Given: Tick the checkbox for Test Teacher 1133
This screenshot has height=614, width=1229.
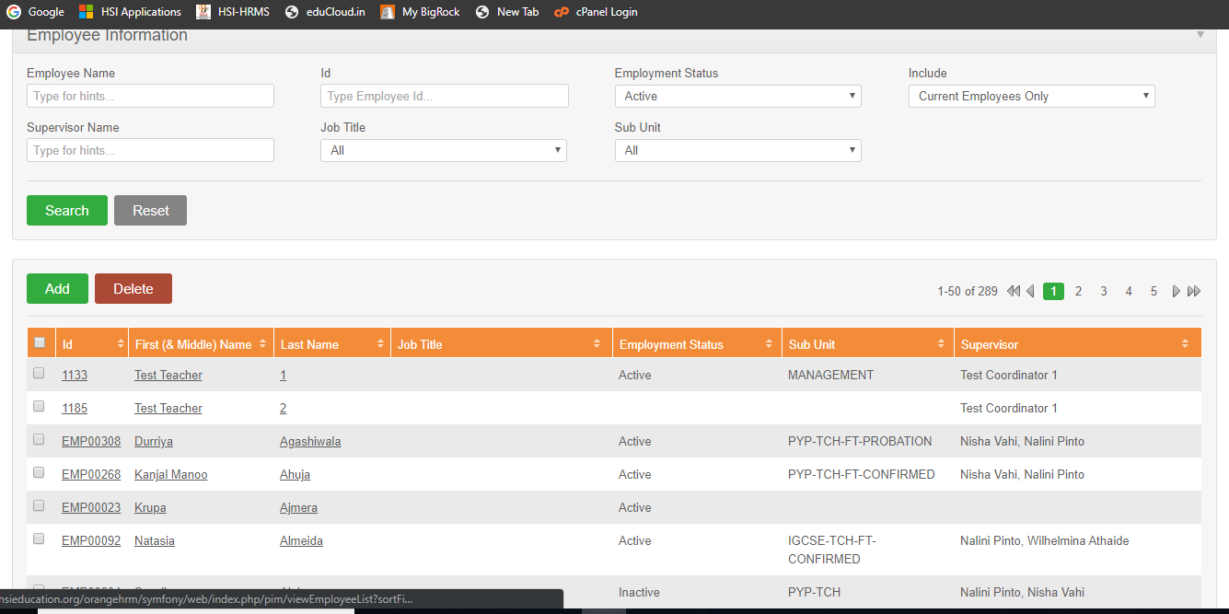Looking at the screenshot, I should 38,373.
